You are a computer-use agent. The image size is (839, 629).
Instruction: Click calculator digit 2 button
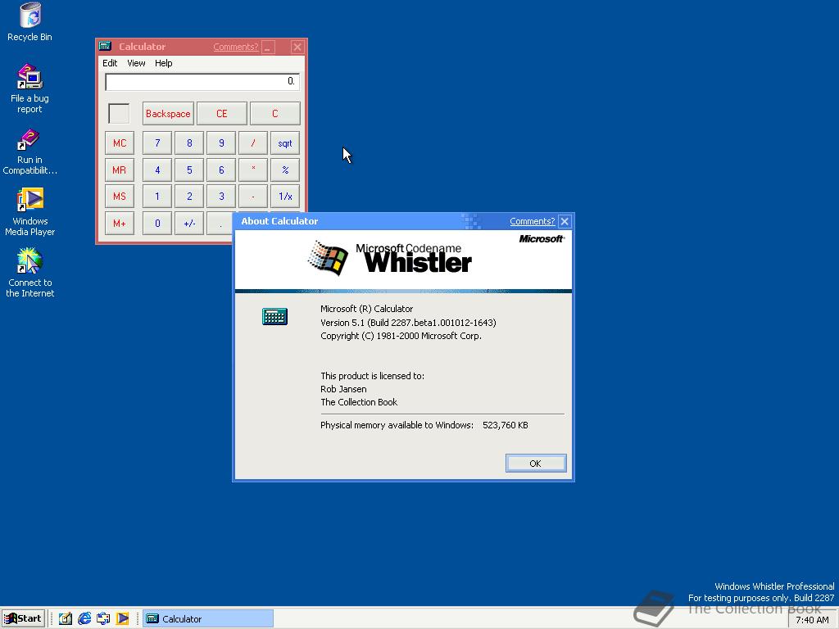point(189,197)
